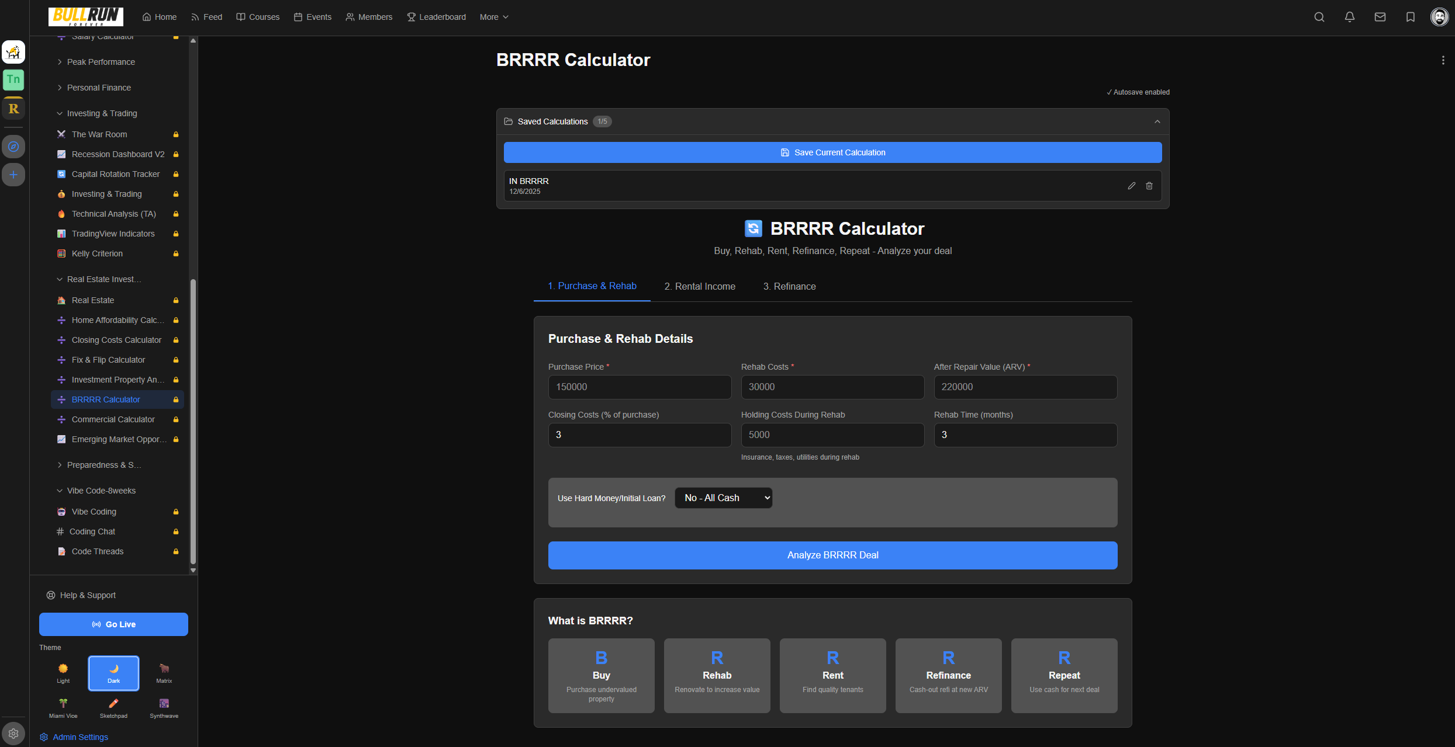Image resolution: width=1455 pixels, height=747 pixels.
Task: Delete the saved "IN BRRRR" calculation
Action: click(x=1149, y=186)
